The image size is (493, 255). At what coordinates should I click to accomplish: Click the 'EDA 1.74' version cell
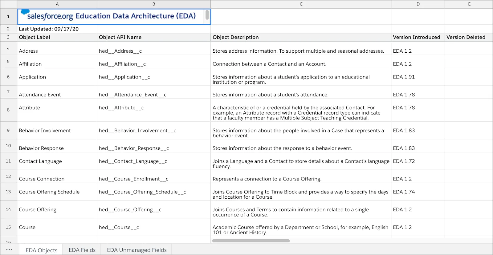[418, 192]
